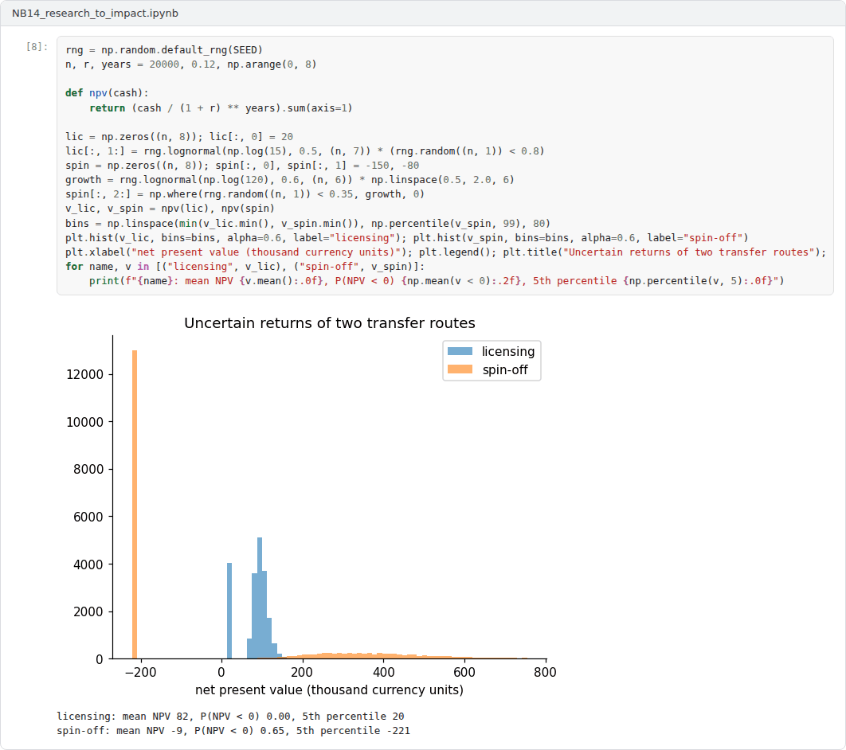The height and width of the screenshot is (750, 846).
Task: Click the 'def npv(cash):' line
Action: click(107, 93)
